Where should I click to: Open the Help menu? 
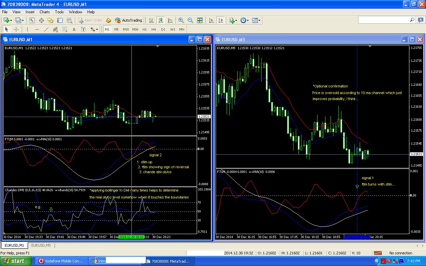91,12
